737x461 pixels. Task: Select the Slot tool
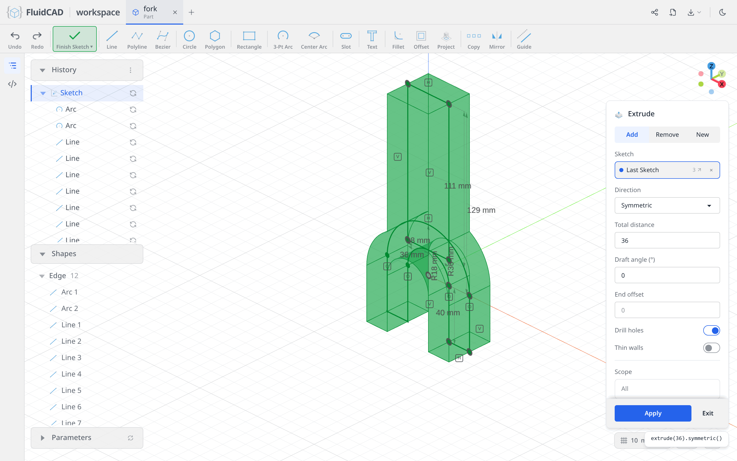point(346,40)
